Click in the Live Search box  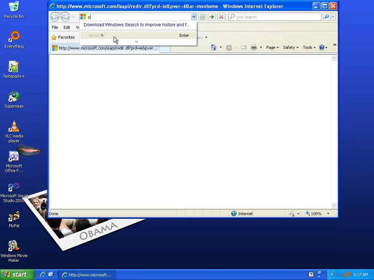click(275, 17)
